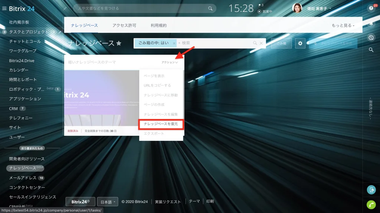The height and width of the screenshot is (213, 380).
Task: Open the テーマ link in the footer
Action: click(194, 202)
